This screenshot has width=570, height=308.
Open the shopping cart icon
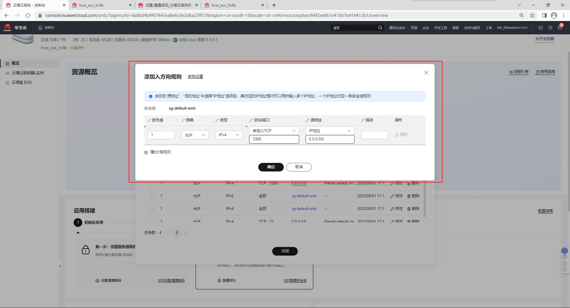[x=550, y=28]
